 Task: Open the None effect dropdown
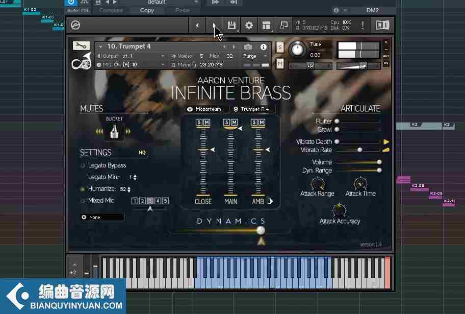click(x=102, y=217)
